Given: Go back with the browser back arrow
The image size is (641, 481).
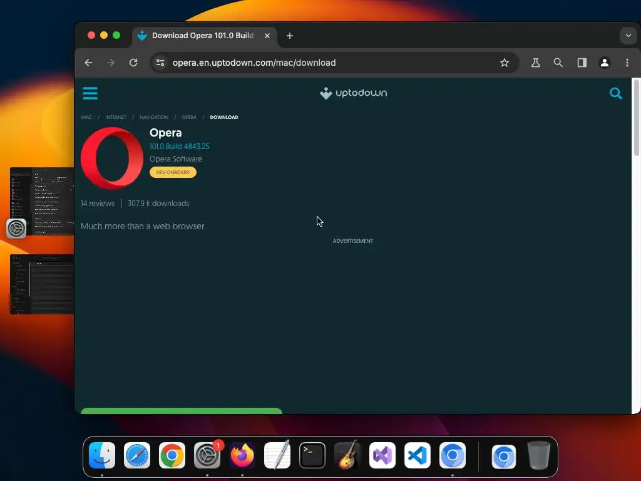Looking at the screenshot, I should click(88, 63).
